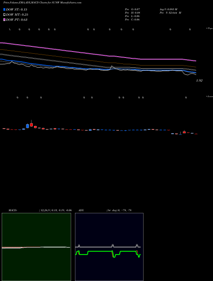Viewport: 213px width, 281px height.
Task: Click the chart title mentioning SUNW MunafaSutra.com
Action: tap(42, 3)
